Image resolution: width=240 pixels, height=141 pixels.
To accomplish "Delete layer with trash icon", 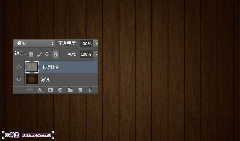I will coord(90,90).
